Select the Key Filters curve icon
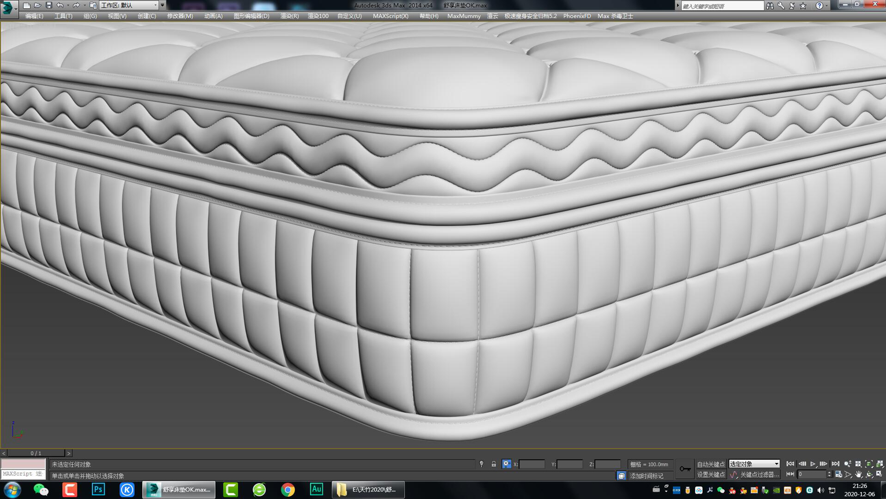The height and width of the screenshot is (499, 886). pyautogui.click(x=734, y=475)
